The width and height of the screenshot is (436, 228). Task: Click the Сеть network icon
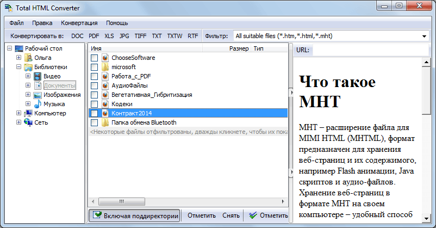(28, 122)
